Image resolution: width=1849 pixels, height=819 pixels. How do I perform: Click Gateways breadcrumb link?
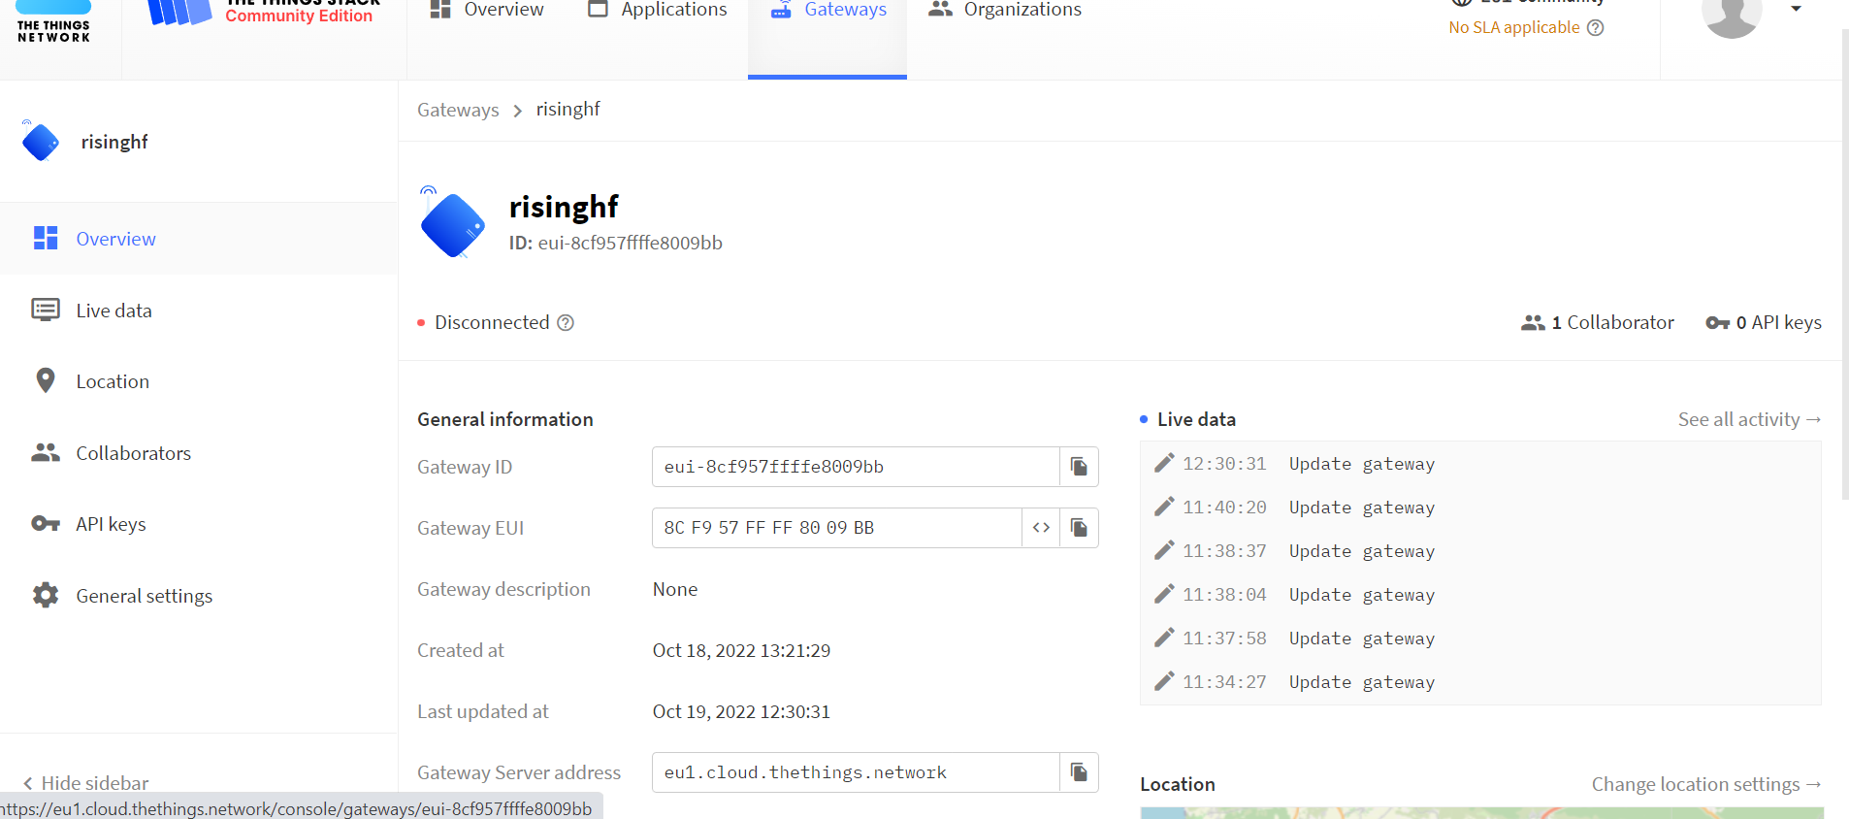458,110
